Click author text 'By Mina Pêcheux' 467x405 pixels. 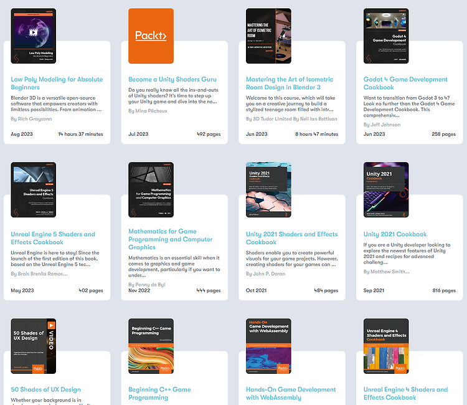148,111
